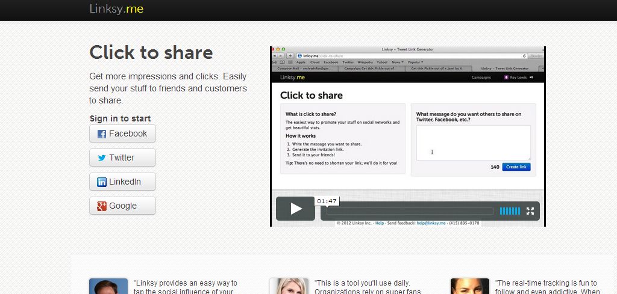Adjust the video volume bars
This screenshot has width=617, height=294.
click(510, 211)
